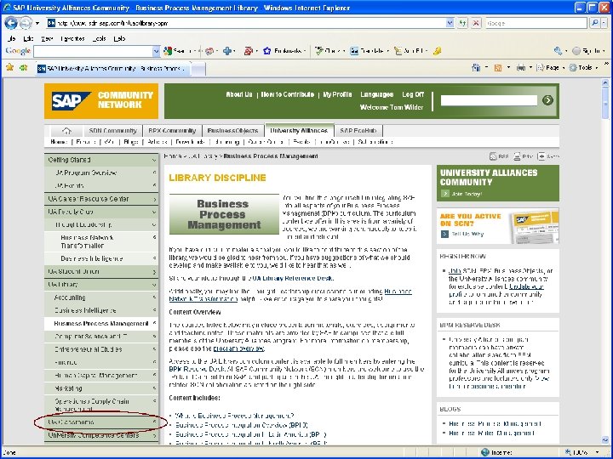Open the new blank browser tab button
Viewport: 613px width, 459px height.
coord(198,69)
